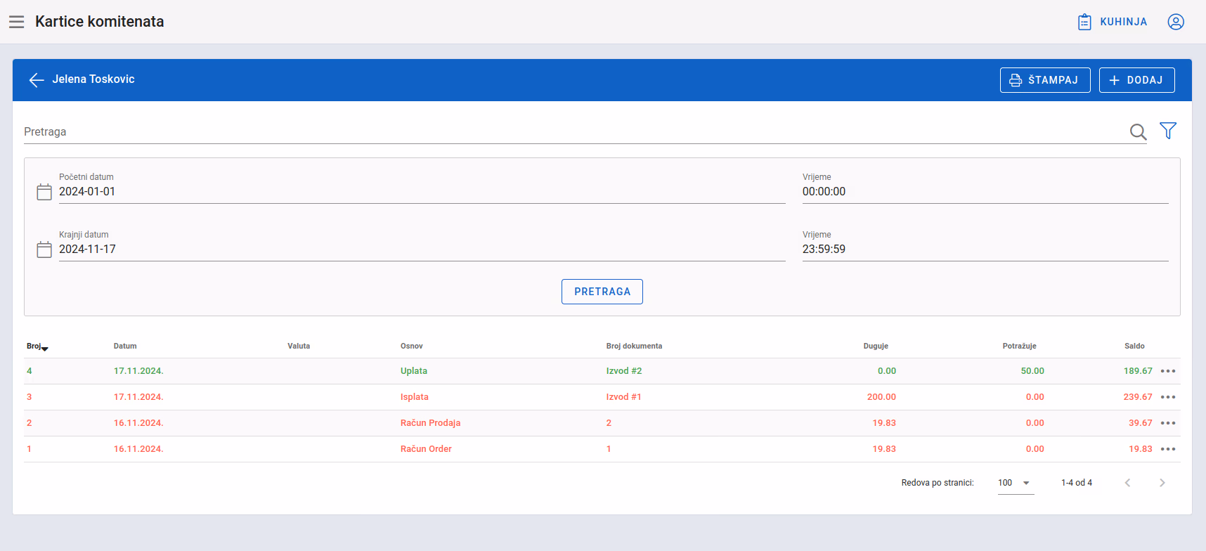Click the Datum column header
Screen dimensions: 1206x551
click(x=125, y=346)
